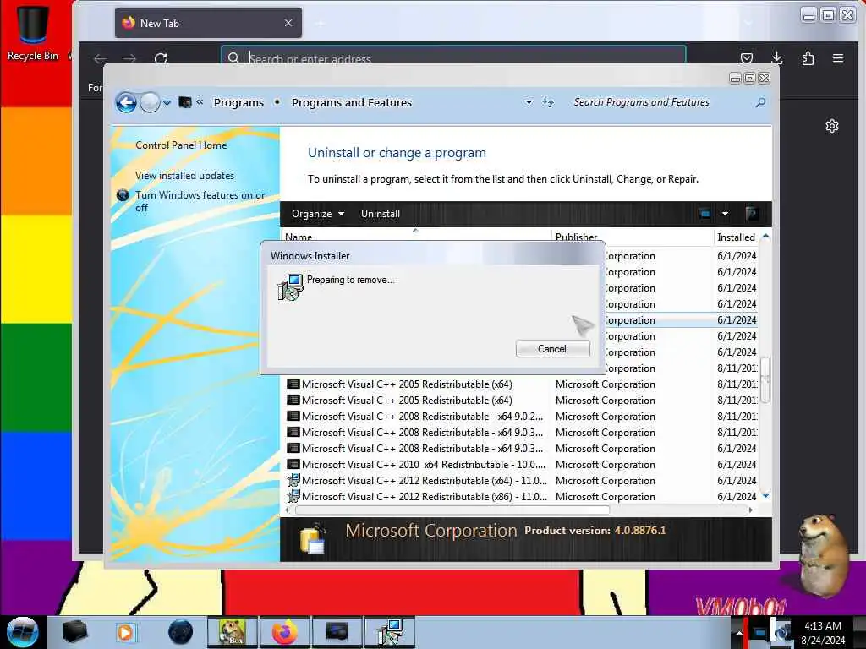Switch to the Control Panel taskbar button
Viewport: 866px width, 649px height.
337,632
